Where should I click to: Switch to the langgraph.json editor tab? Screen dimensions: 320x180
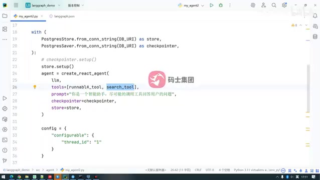click(x=62, y=16)
